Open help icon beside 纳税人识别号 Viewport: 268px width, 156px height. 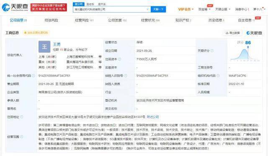126,76
